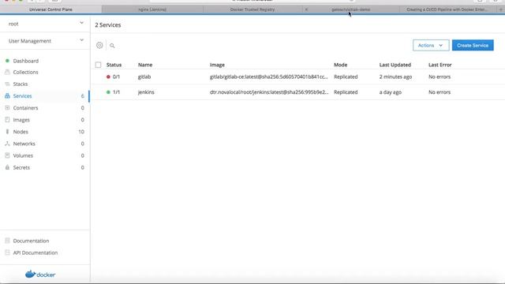
Task: Open the Volumes page
Action: pos(23,155)
